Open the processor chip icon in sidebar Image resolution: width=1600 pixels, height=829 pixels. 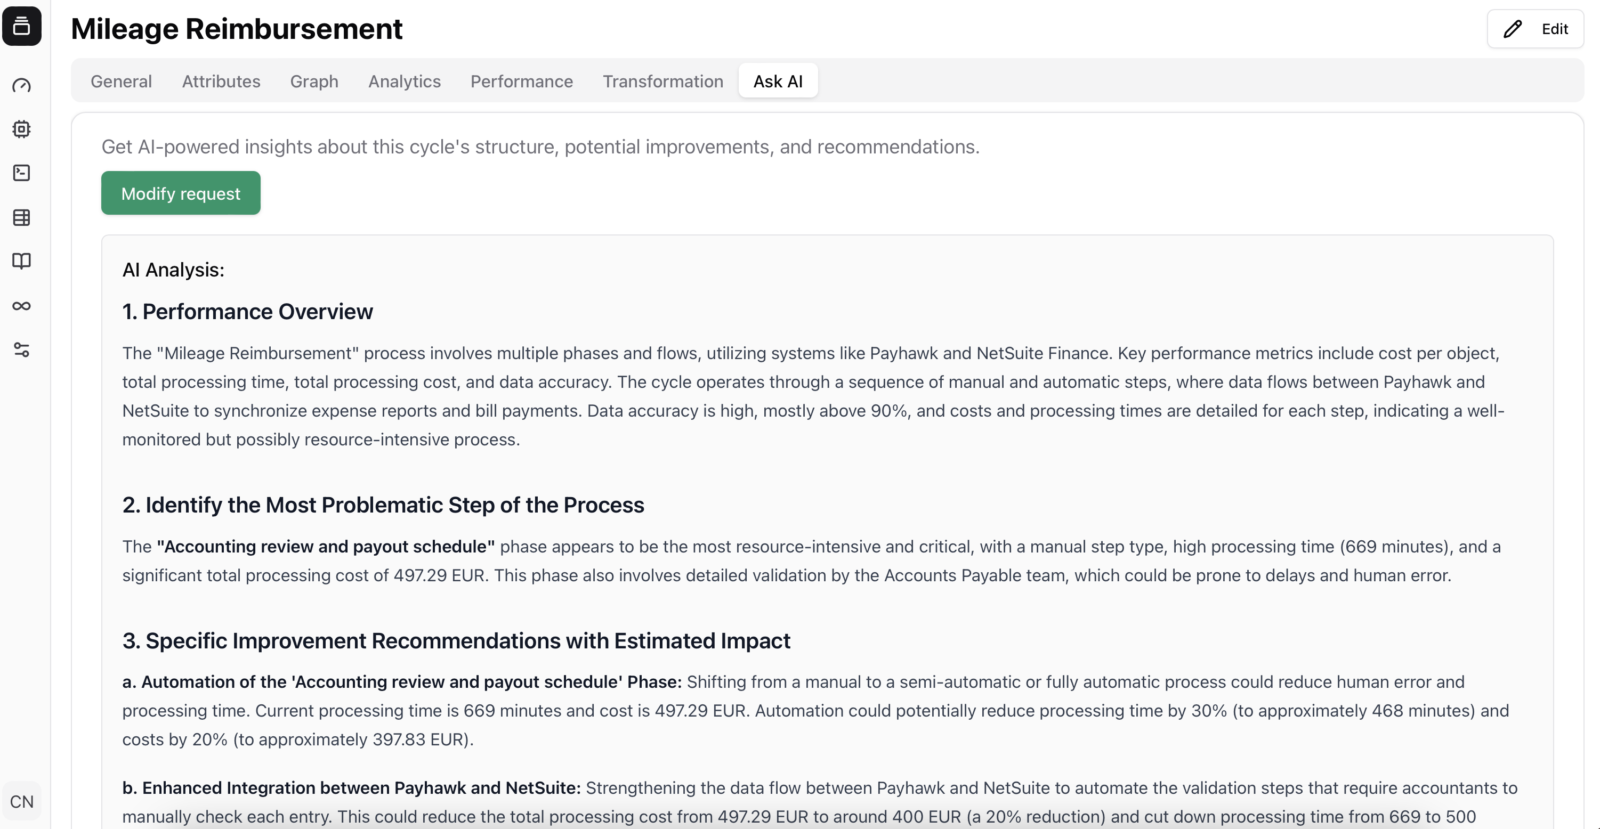click(22, 129)
